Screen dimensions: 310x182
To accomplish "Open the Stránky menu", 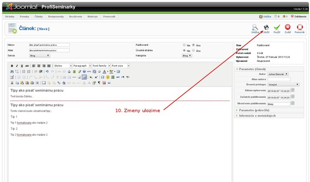I will pos(10,17).
